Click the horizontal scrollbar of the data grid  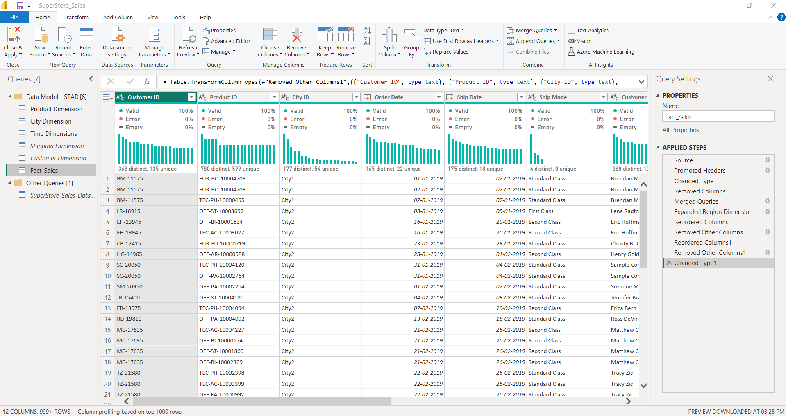pyautogui.click(x=262, y=401)
